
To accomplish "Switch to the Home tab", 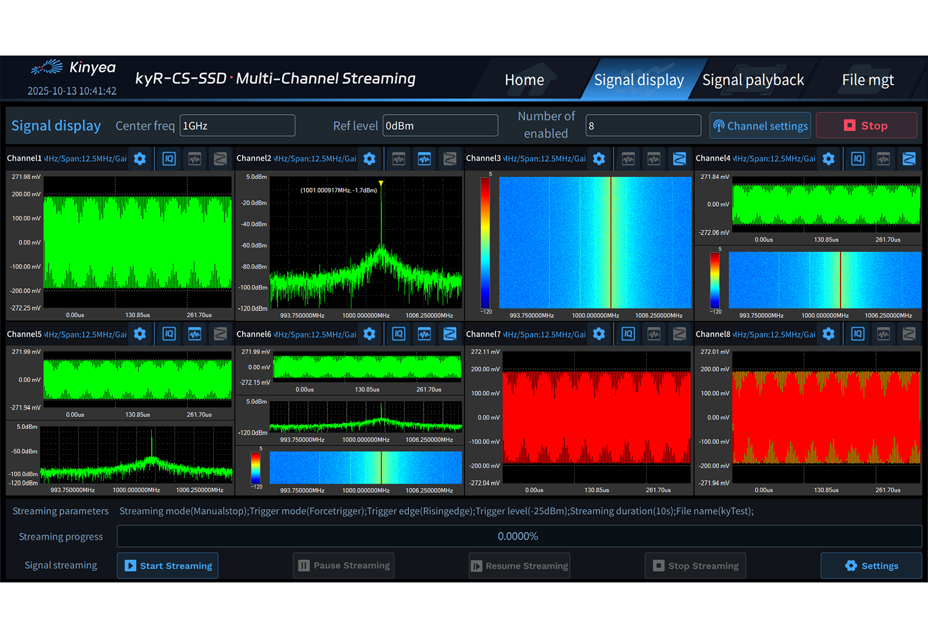I will pos(524,80).
